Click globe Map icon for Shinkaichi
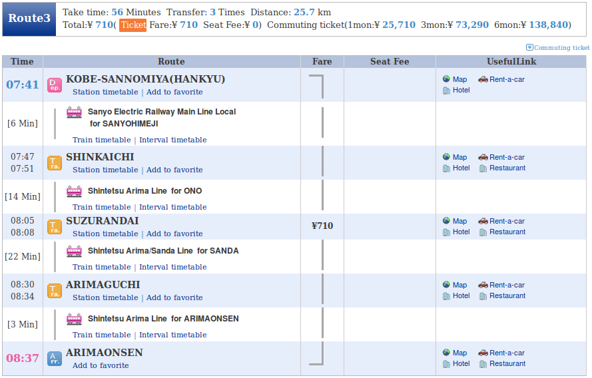 point(446,156)
